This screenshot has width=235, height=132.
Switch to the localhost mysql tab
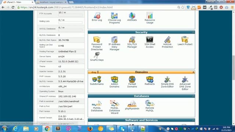[x=51, y=2]
